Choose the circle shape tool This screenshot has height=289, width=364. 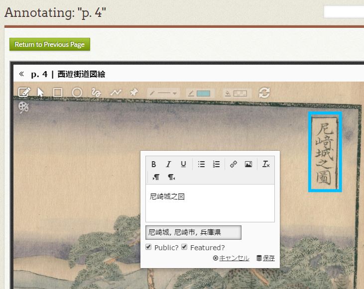77,93
